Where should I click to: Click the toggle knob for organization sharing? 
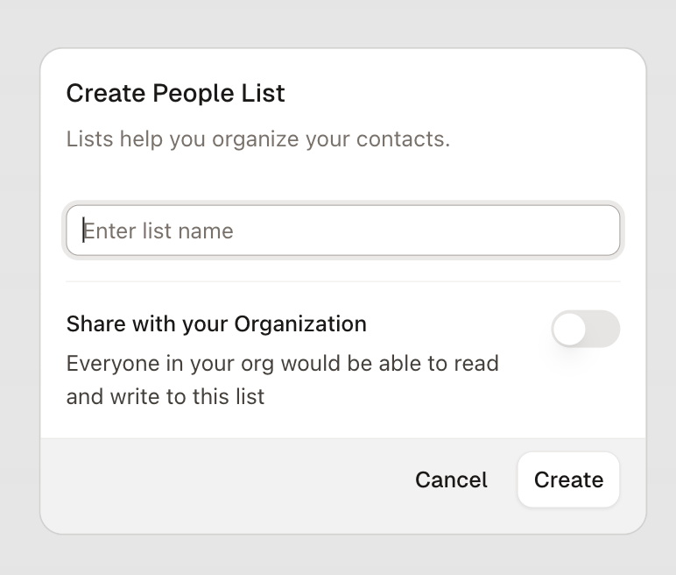(570, 329)
